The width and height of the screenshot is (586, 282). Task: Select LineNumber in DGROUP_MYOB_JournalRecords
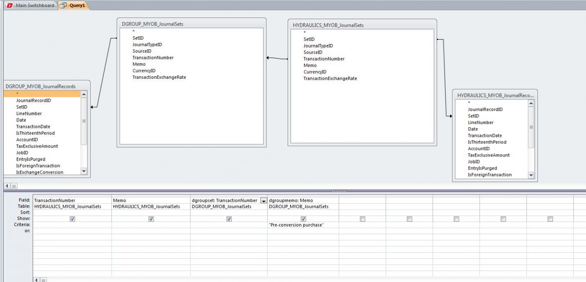29,114
